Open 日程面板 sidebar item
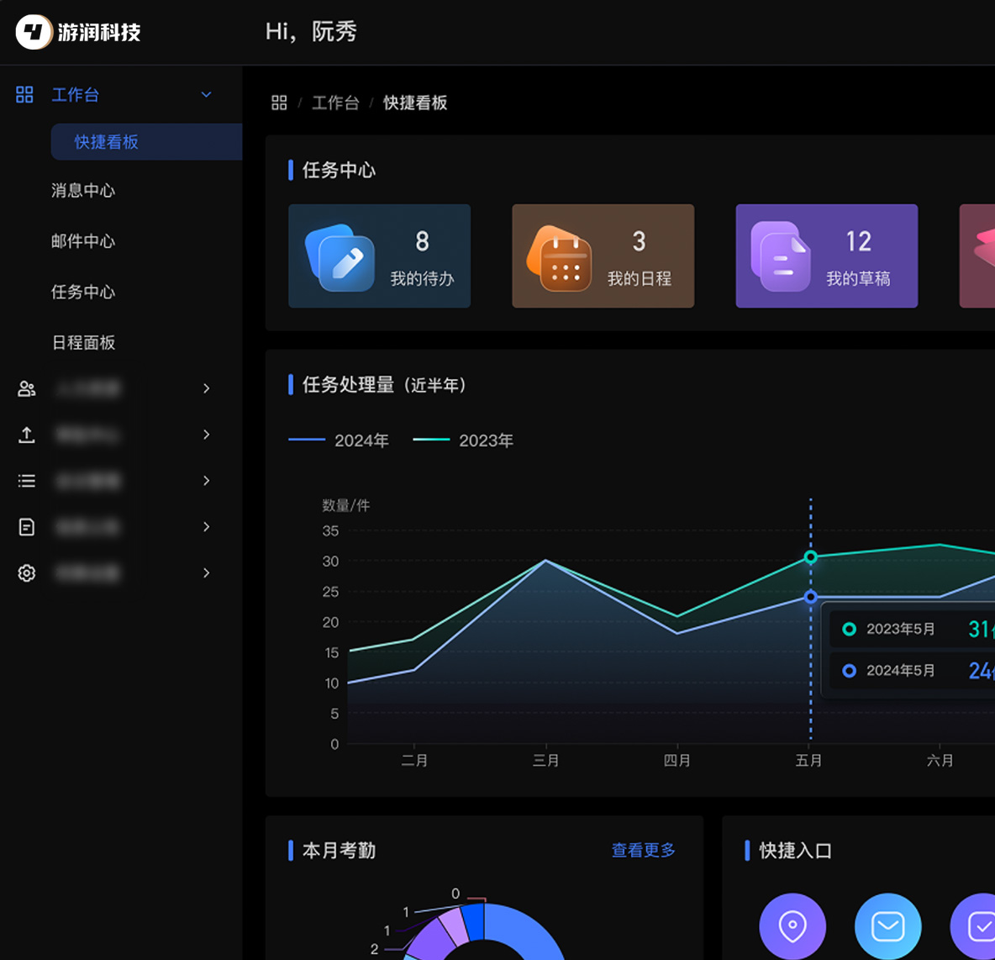 coord(83,343)
